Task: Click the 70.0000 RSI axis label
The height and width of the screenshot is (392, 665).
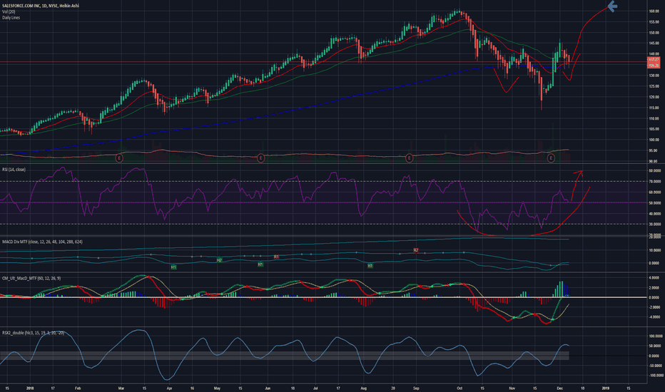Action: pyautogui.click(x=654, y=181)
